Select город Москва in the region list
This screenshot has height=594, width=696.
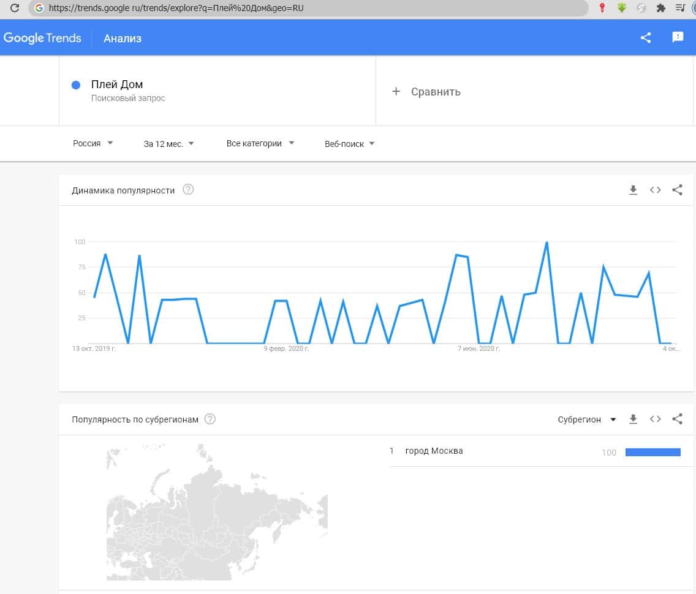point(434,451)
